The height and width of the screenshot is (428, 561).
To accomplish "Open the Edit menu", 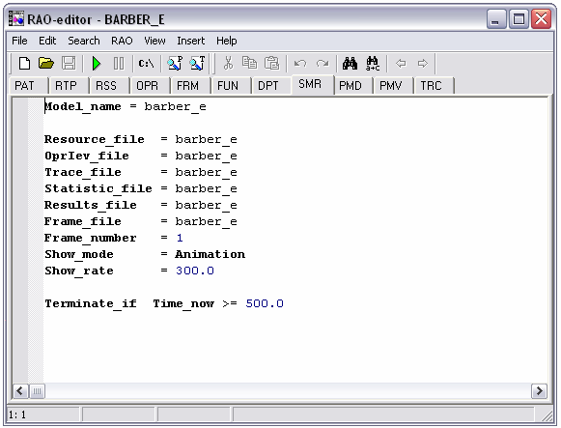I will pyautogui.click(x=47, y=41).
